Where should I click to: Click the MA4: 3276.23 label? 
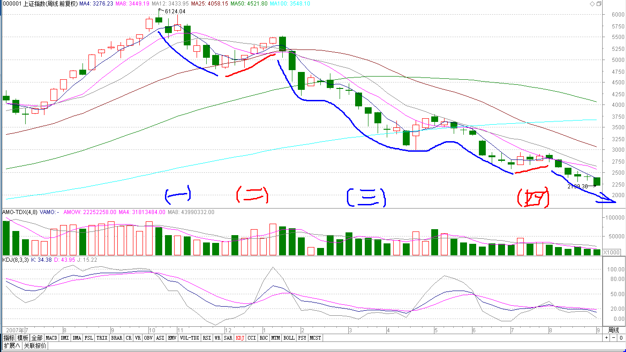96,4
